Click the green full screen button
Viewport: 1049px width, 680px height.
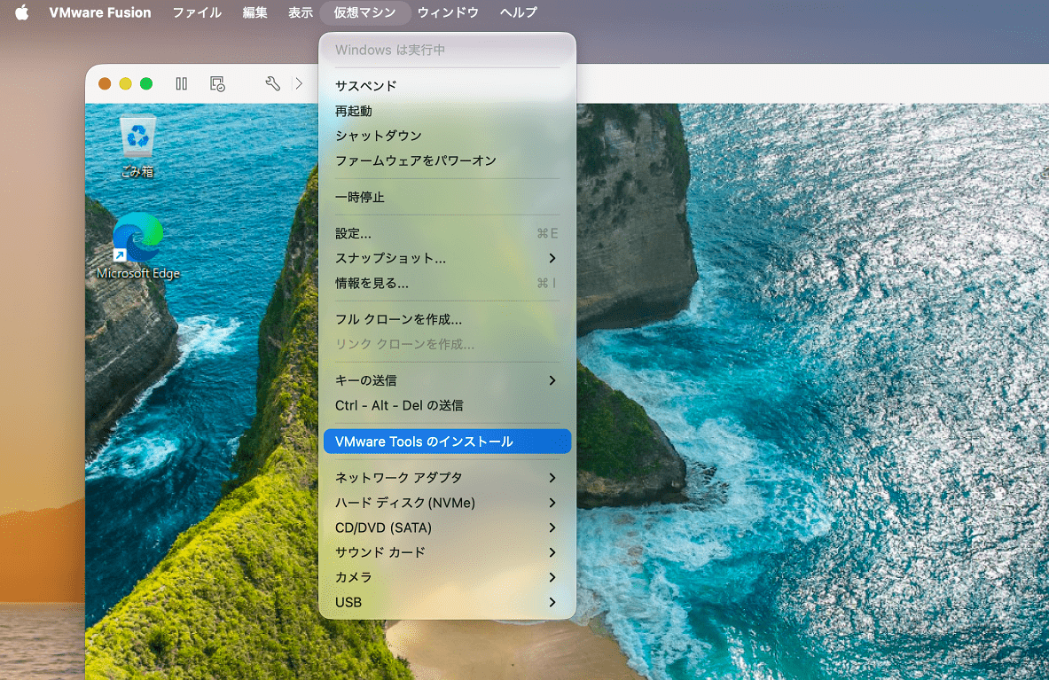(145, 83)
